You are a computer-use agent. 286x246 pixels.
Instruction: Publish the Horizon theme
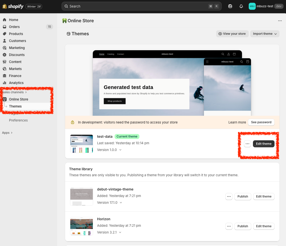tap(242, 226)
